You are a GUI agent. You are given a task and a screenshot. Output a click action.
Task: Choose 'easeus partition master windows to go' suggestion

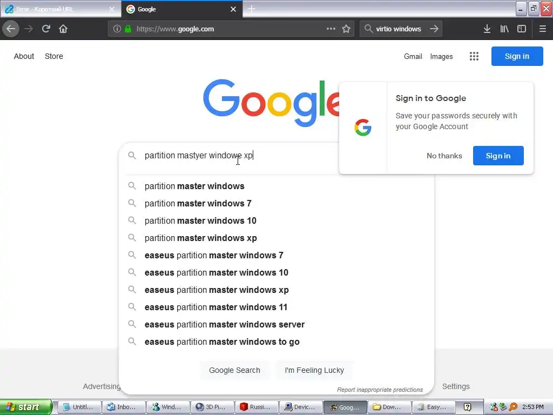coord(276,342)
